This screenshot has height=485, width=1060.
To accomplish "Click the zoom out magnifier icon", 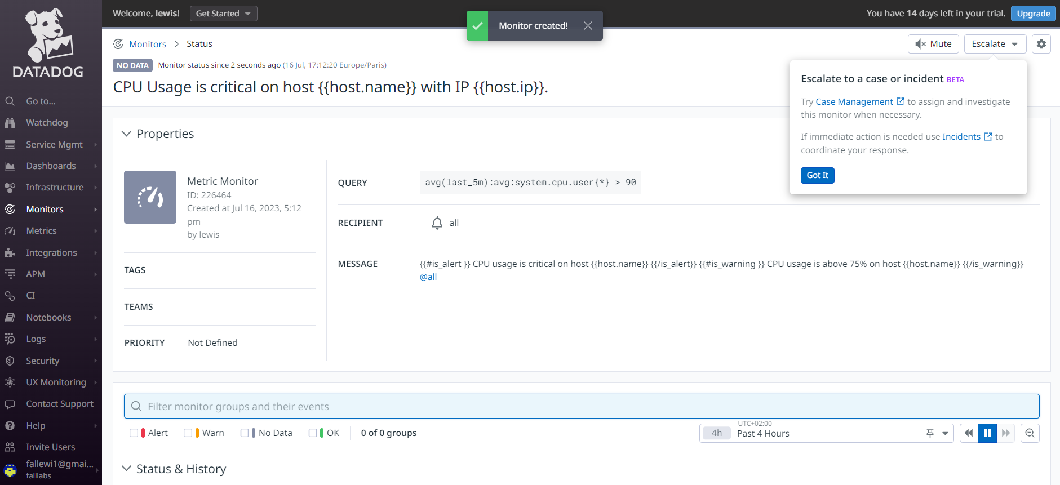I will (1030, 433).
